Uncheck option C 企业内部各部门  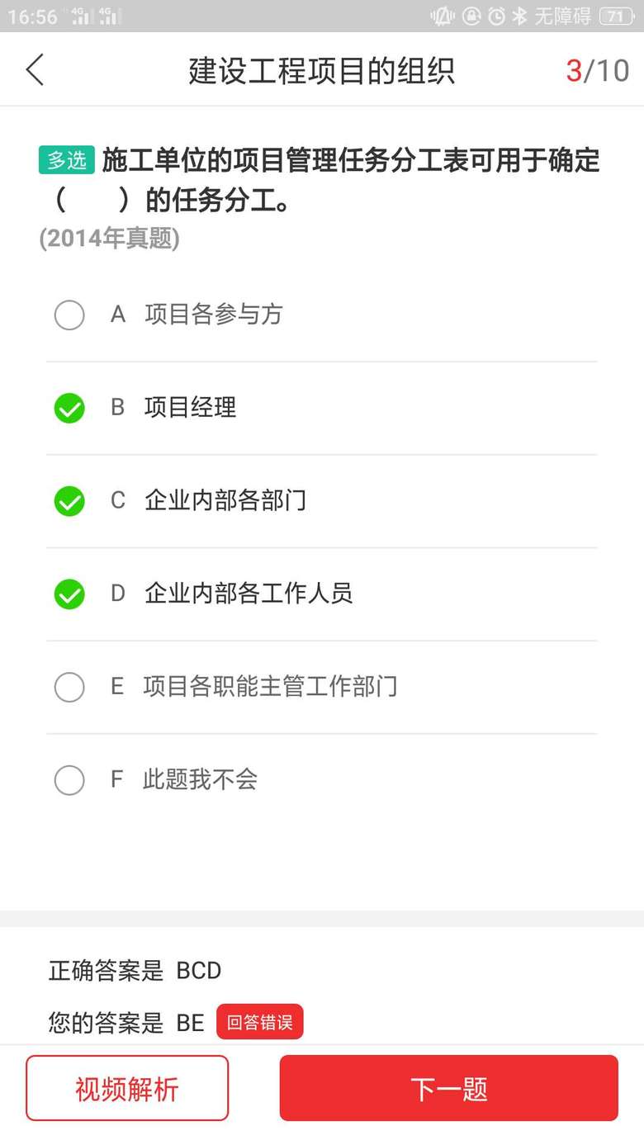(69, 501)
